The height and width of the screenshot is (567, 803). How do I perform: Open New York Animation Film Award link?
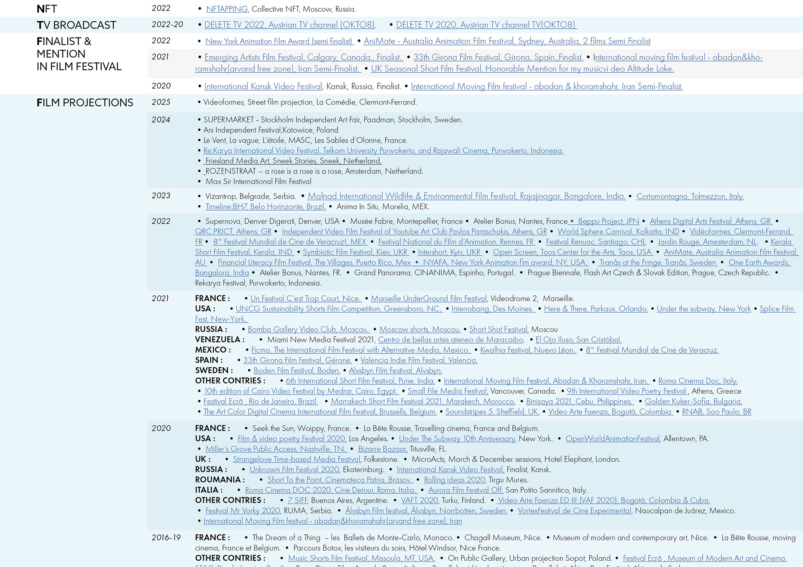[279, 41]
